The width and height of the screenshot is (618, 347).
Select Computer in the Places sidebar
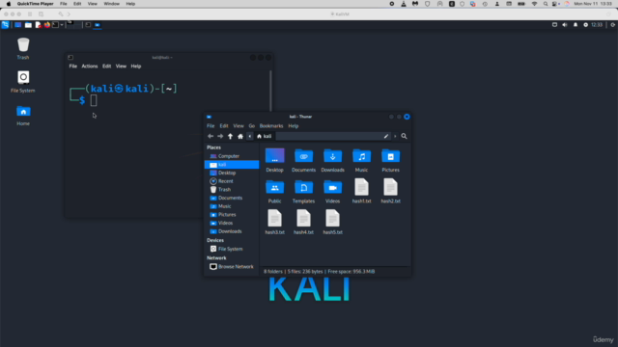point(232,156)
